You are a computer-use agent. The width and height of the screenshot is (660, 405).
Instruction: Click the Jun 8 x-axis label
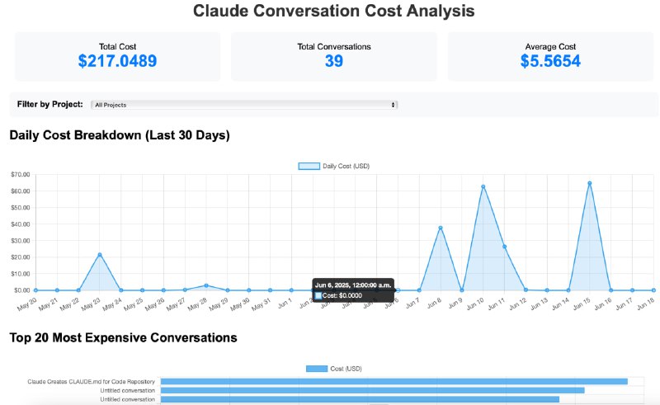click(435, 304)
